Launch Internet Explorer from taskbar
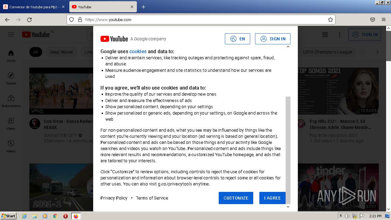Viewport: 391px width, 220px height. tap(24, 216)
